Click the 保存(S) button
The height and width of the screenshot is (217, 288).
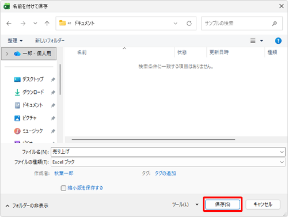tap(222, 204)
